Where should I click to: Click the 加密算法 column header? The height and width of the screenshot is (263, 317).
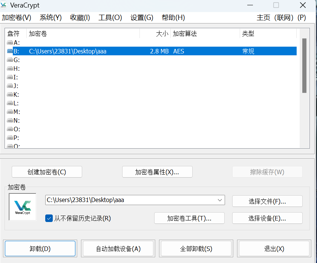[x=205, y=33]
